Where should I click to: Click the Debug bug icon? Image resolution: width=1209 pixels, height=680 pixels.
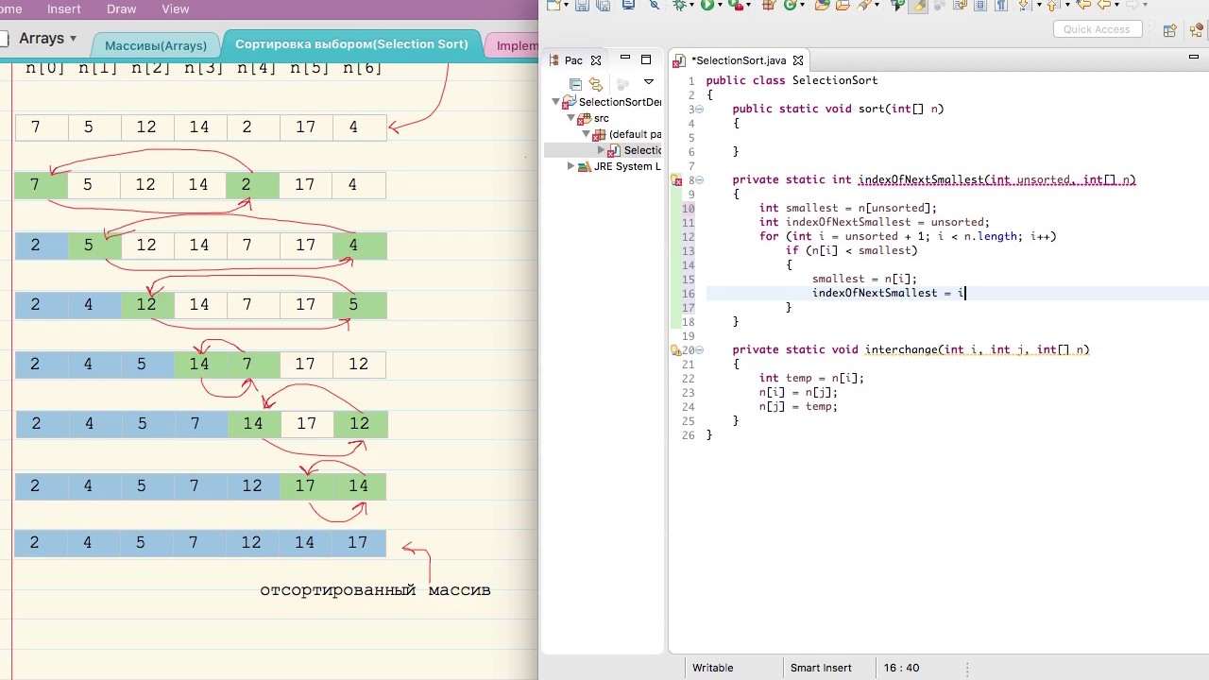click(x=679, y=5)
